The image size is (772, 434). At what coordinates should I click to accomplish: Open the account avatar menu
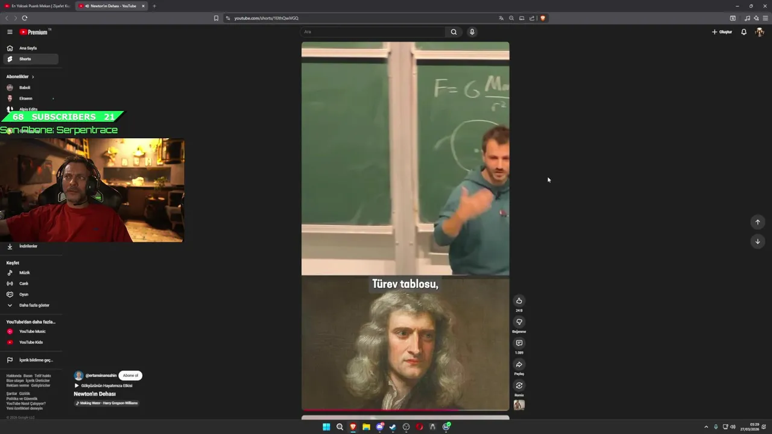coord(759,32)
